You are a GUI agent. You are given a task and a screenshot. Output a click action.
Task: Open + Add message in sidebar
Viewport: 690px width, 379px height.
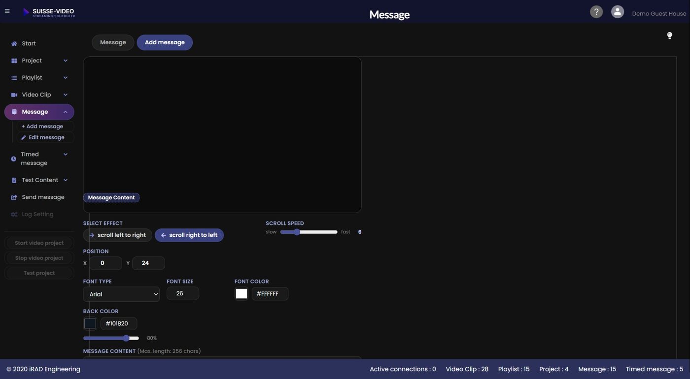pos(45,126)
